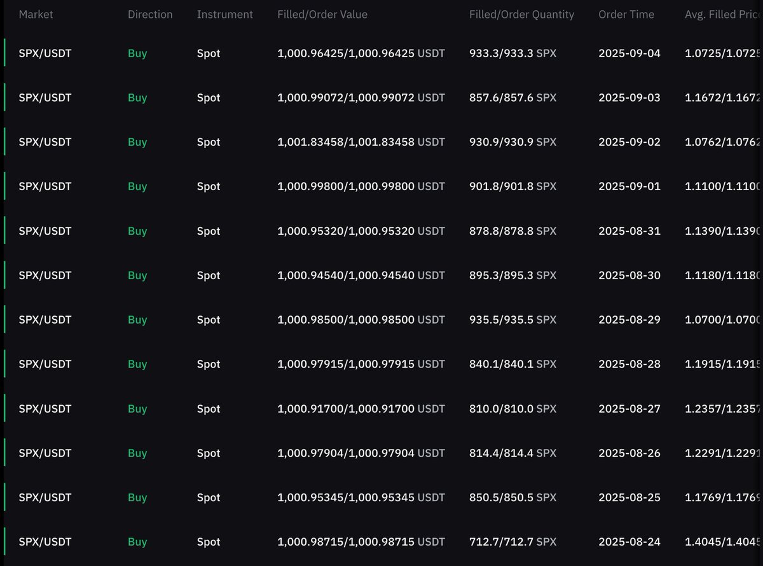
Task: Click the Market column header
Action: click(36, 14)
